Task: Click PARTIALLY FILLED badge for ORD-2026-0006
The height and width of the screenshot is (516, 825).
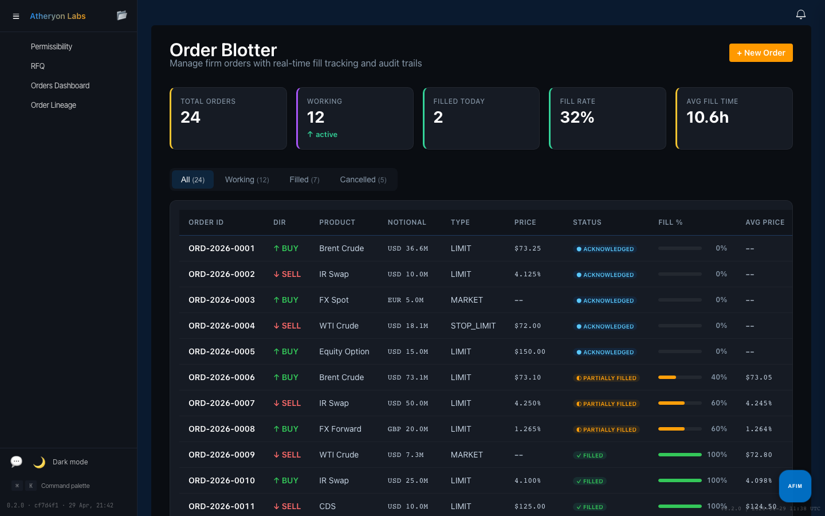Action: (x=606, y=378)
